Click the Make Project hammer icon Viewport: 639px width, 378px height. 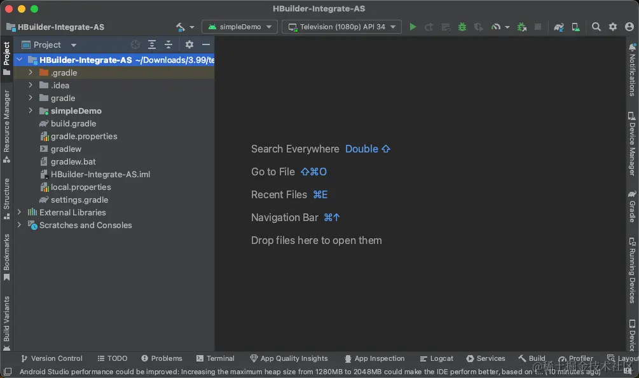pyautogui.click(x=181, y=27)
